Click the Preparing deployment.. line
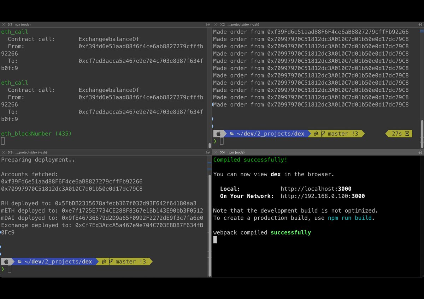424x299 pixels. [x=38, y=160]
